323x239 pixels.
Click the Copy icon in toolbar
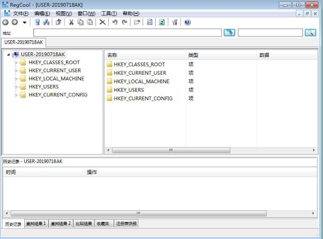click(x=81, y=22)
